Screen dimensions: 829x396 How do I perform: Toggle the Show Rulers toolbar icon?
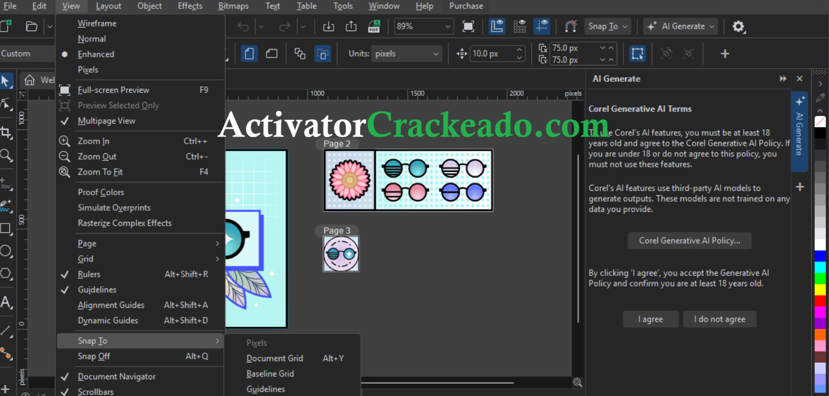[497, 26]
